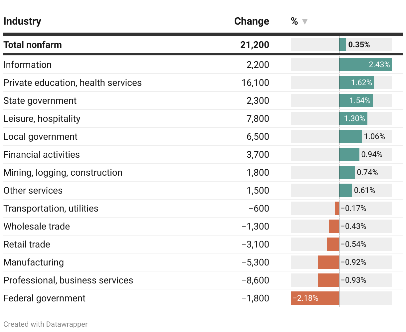
Task: Click the Local government 1.06% bar
Action: click(350, 136)
